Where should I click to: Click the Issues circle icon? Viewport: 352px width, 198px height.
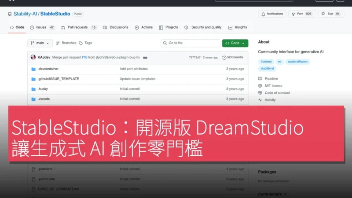32,28
